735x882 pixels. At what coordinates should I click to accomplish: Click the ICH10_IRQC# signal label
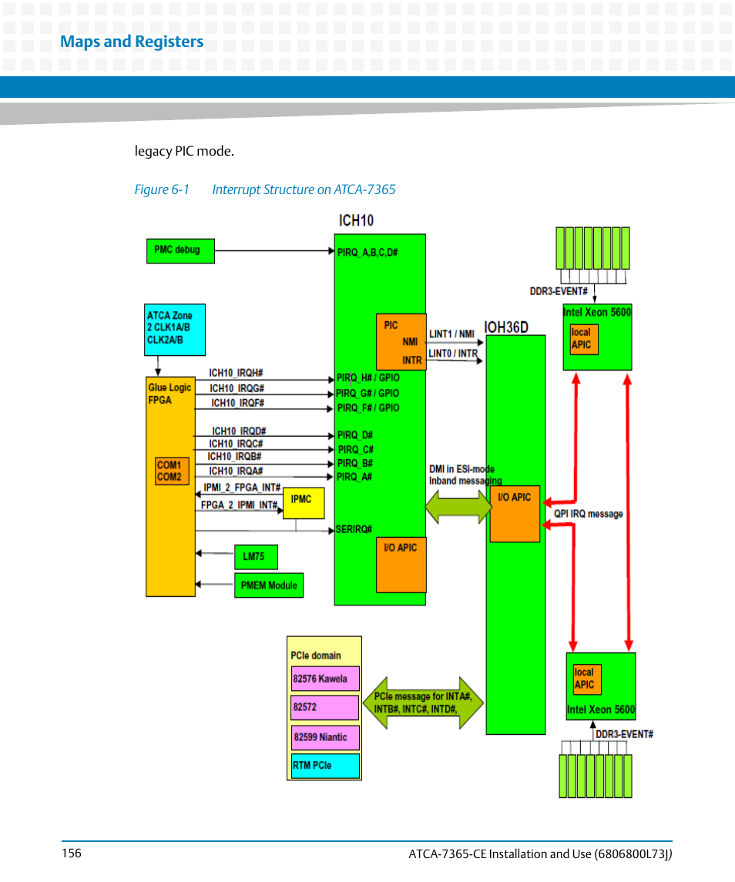pyautogui.click(x=236, y=444)
